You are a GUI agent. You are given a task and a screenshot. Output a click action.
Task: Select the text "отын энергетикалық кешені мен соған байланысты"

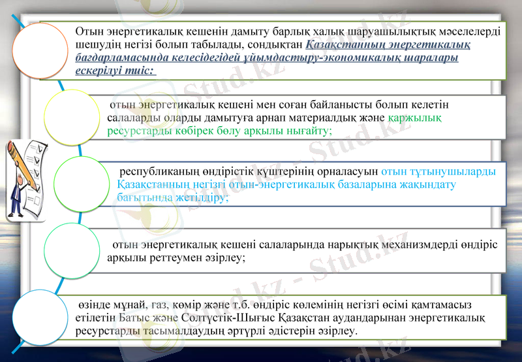pos(243,105)
